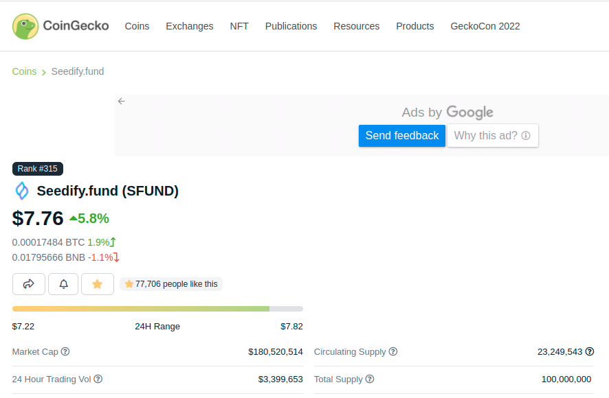Screen dimensions: 609x398
Task: Click the CoinGecko logo
Action: 60,26
